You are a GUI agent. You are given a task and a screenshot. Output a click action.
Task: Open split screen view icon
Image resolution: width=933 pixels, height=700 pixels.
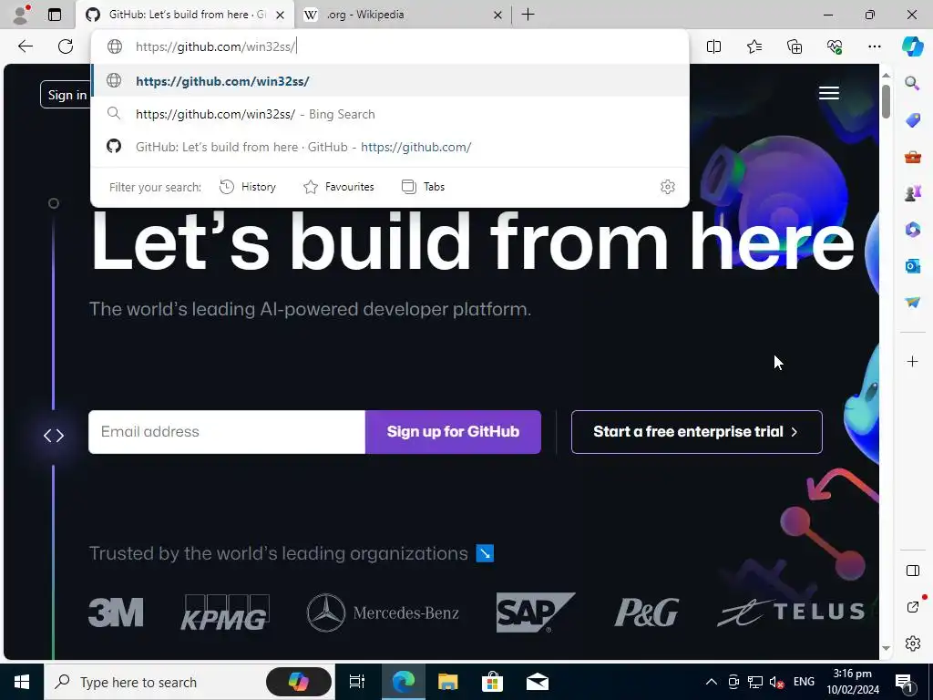[713, 46]
